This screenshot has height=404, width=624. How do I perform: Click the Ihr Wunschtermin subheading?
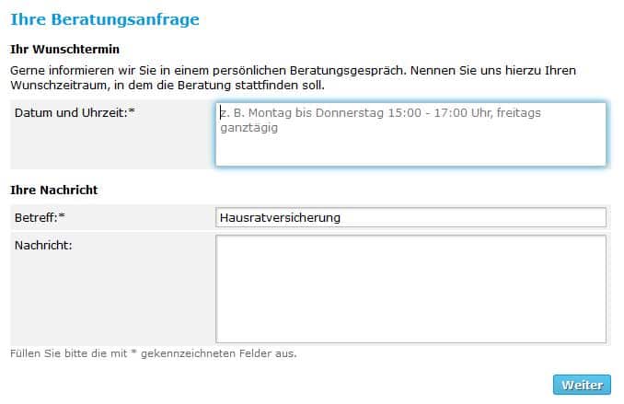pyautogui.click(x=64, y=50)
